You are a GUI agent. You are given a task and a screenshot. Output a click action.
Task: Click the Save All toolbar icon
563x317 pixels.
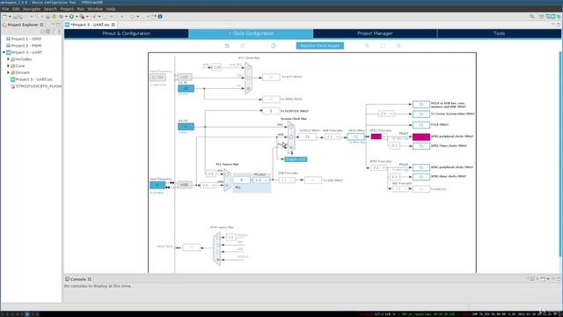click(x=20, y=17)
